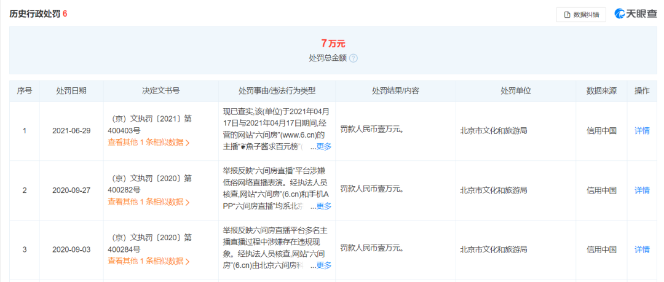Select the date 2020-09-27
This screenshot has height=282, width=664.
pos(71,190)
